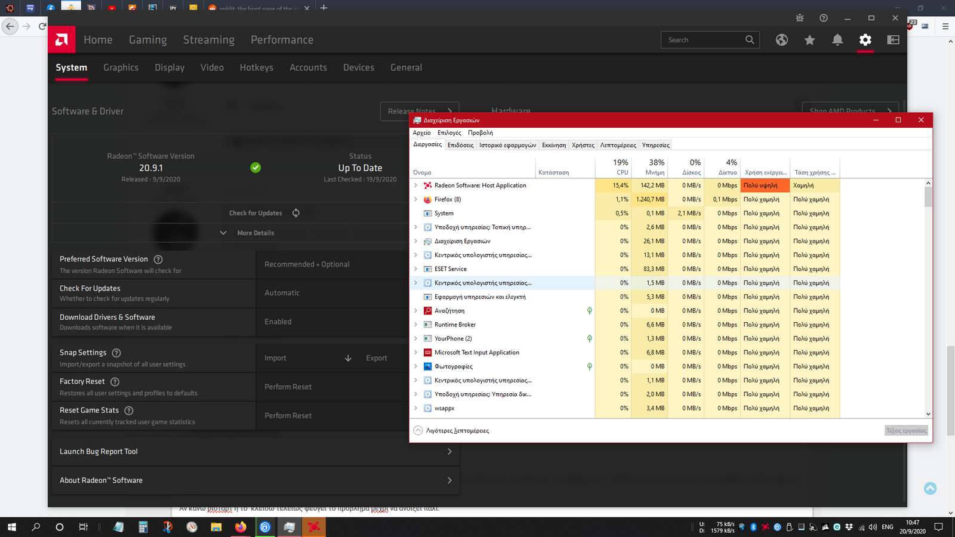Open the Windows Start menu

(x=11, y=527)
